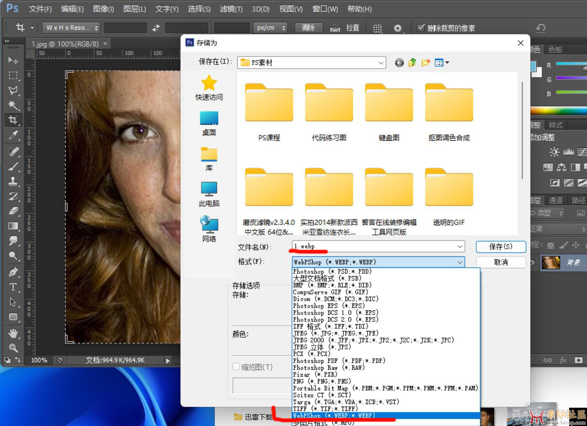This screenshot has height=426, width=587.
Task: Toggle the thumbnail checkbox
Action: click(236, 367)
